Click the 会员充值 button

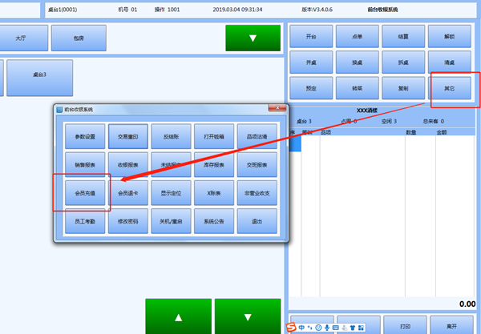tap(85, 192)
